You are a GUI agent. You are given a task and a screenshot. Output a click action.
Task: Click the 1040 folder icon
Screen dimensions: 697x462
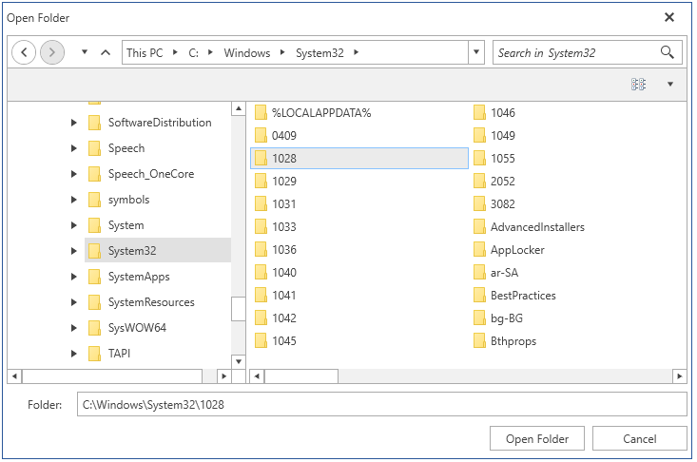pos(261,272)
